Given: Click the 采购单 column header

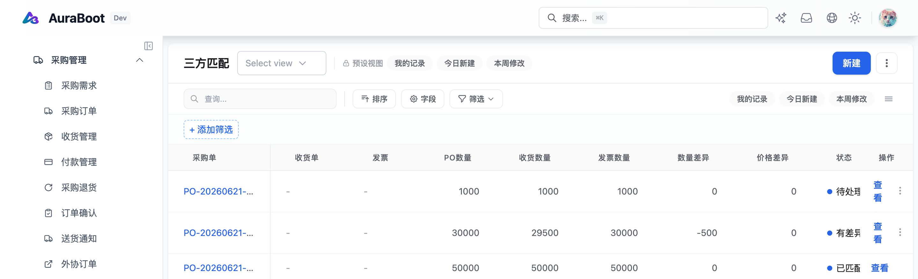Looking at the screenshot, I should 204,158.
